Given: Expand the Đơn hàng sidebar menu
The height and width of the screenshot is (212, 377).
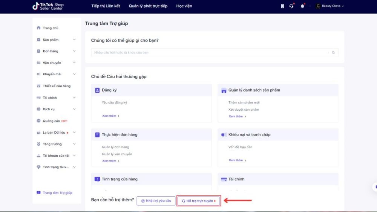Looking at the screenshot, I should [x=74, y=51].
